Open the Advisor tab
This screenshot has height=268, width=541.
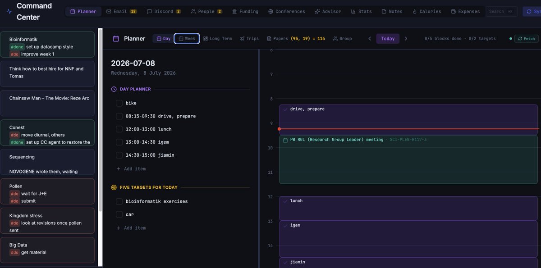(x=328, y=11)
